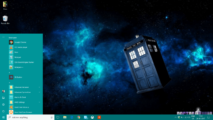The width and height of the screenshot is (213, 120).
Task: Open the Task View button on taskbar
Action: (x=58, y=117)
